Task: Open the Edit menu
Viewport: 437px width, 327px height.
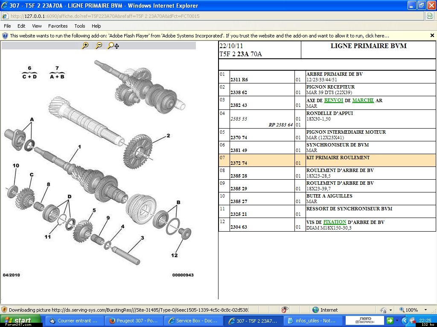Action: [21, 26]
